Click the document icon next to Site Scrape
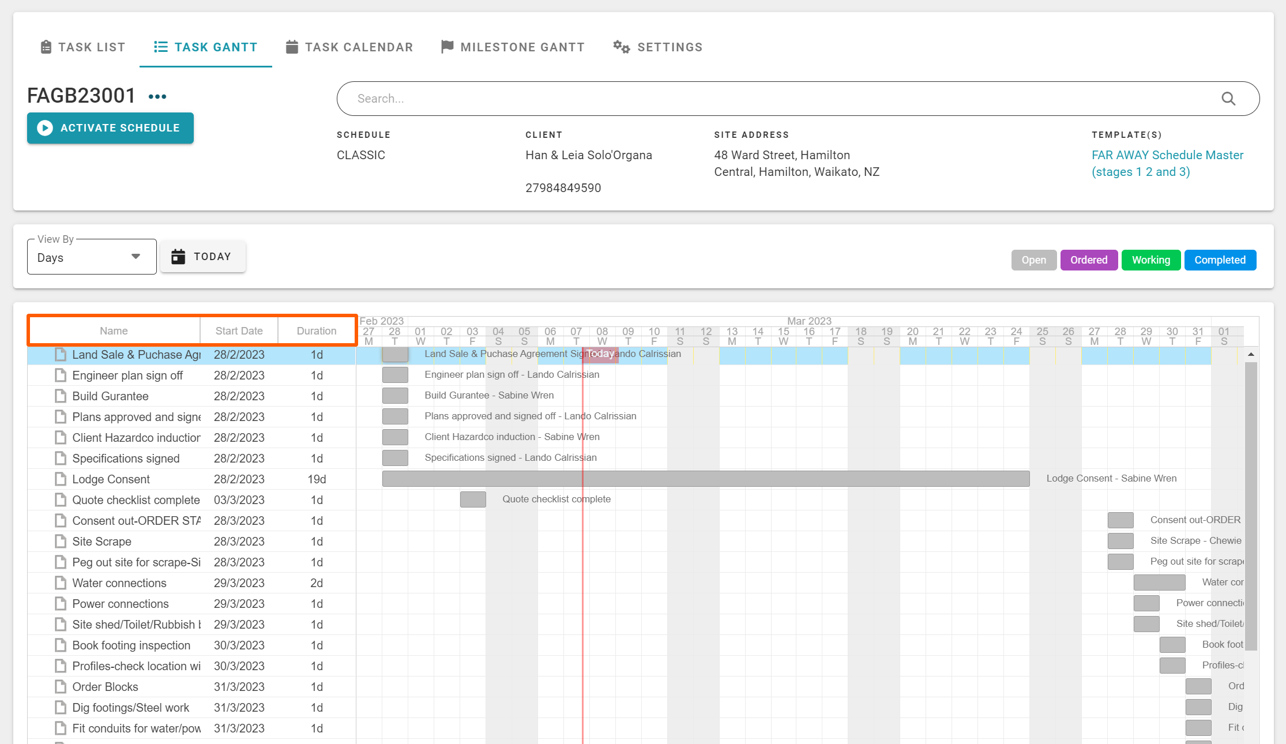Image resolution: width=1286 pixels, height=744 pixels. pos(60,542)
